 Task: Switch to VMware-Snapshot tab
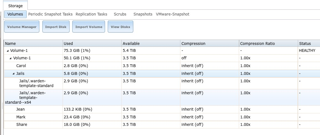point(173,14)
